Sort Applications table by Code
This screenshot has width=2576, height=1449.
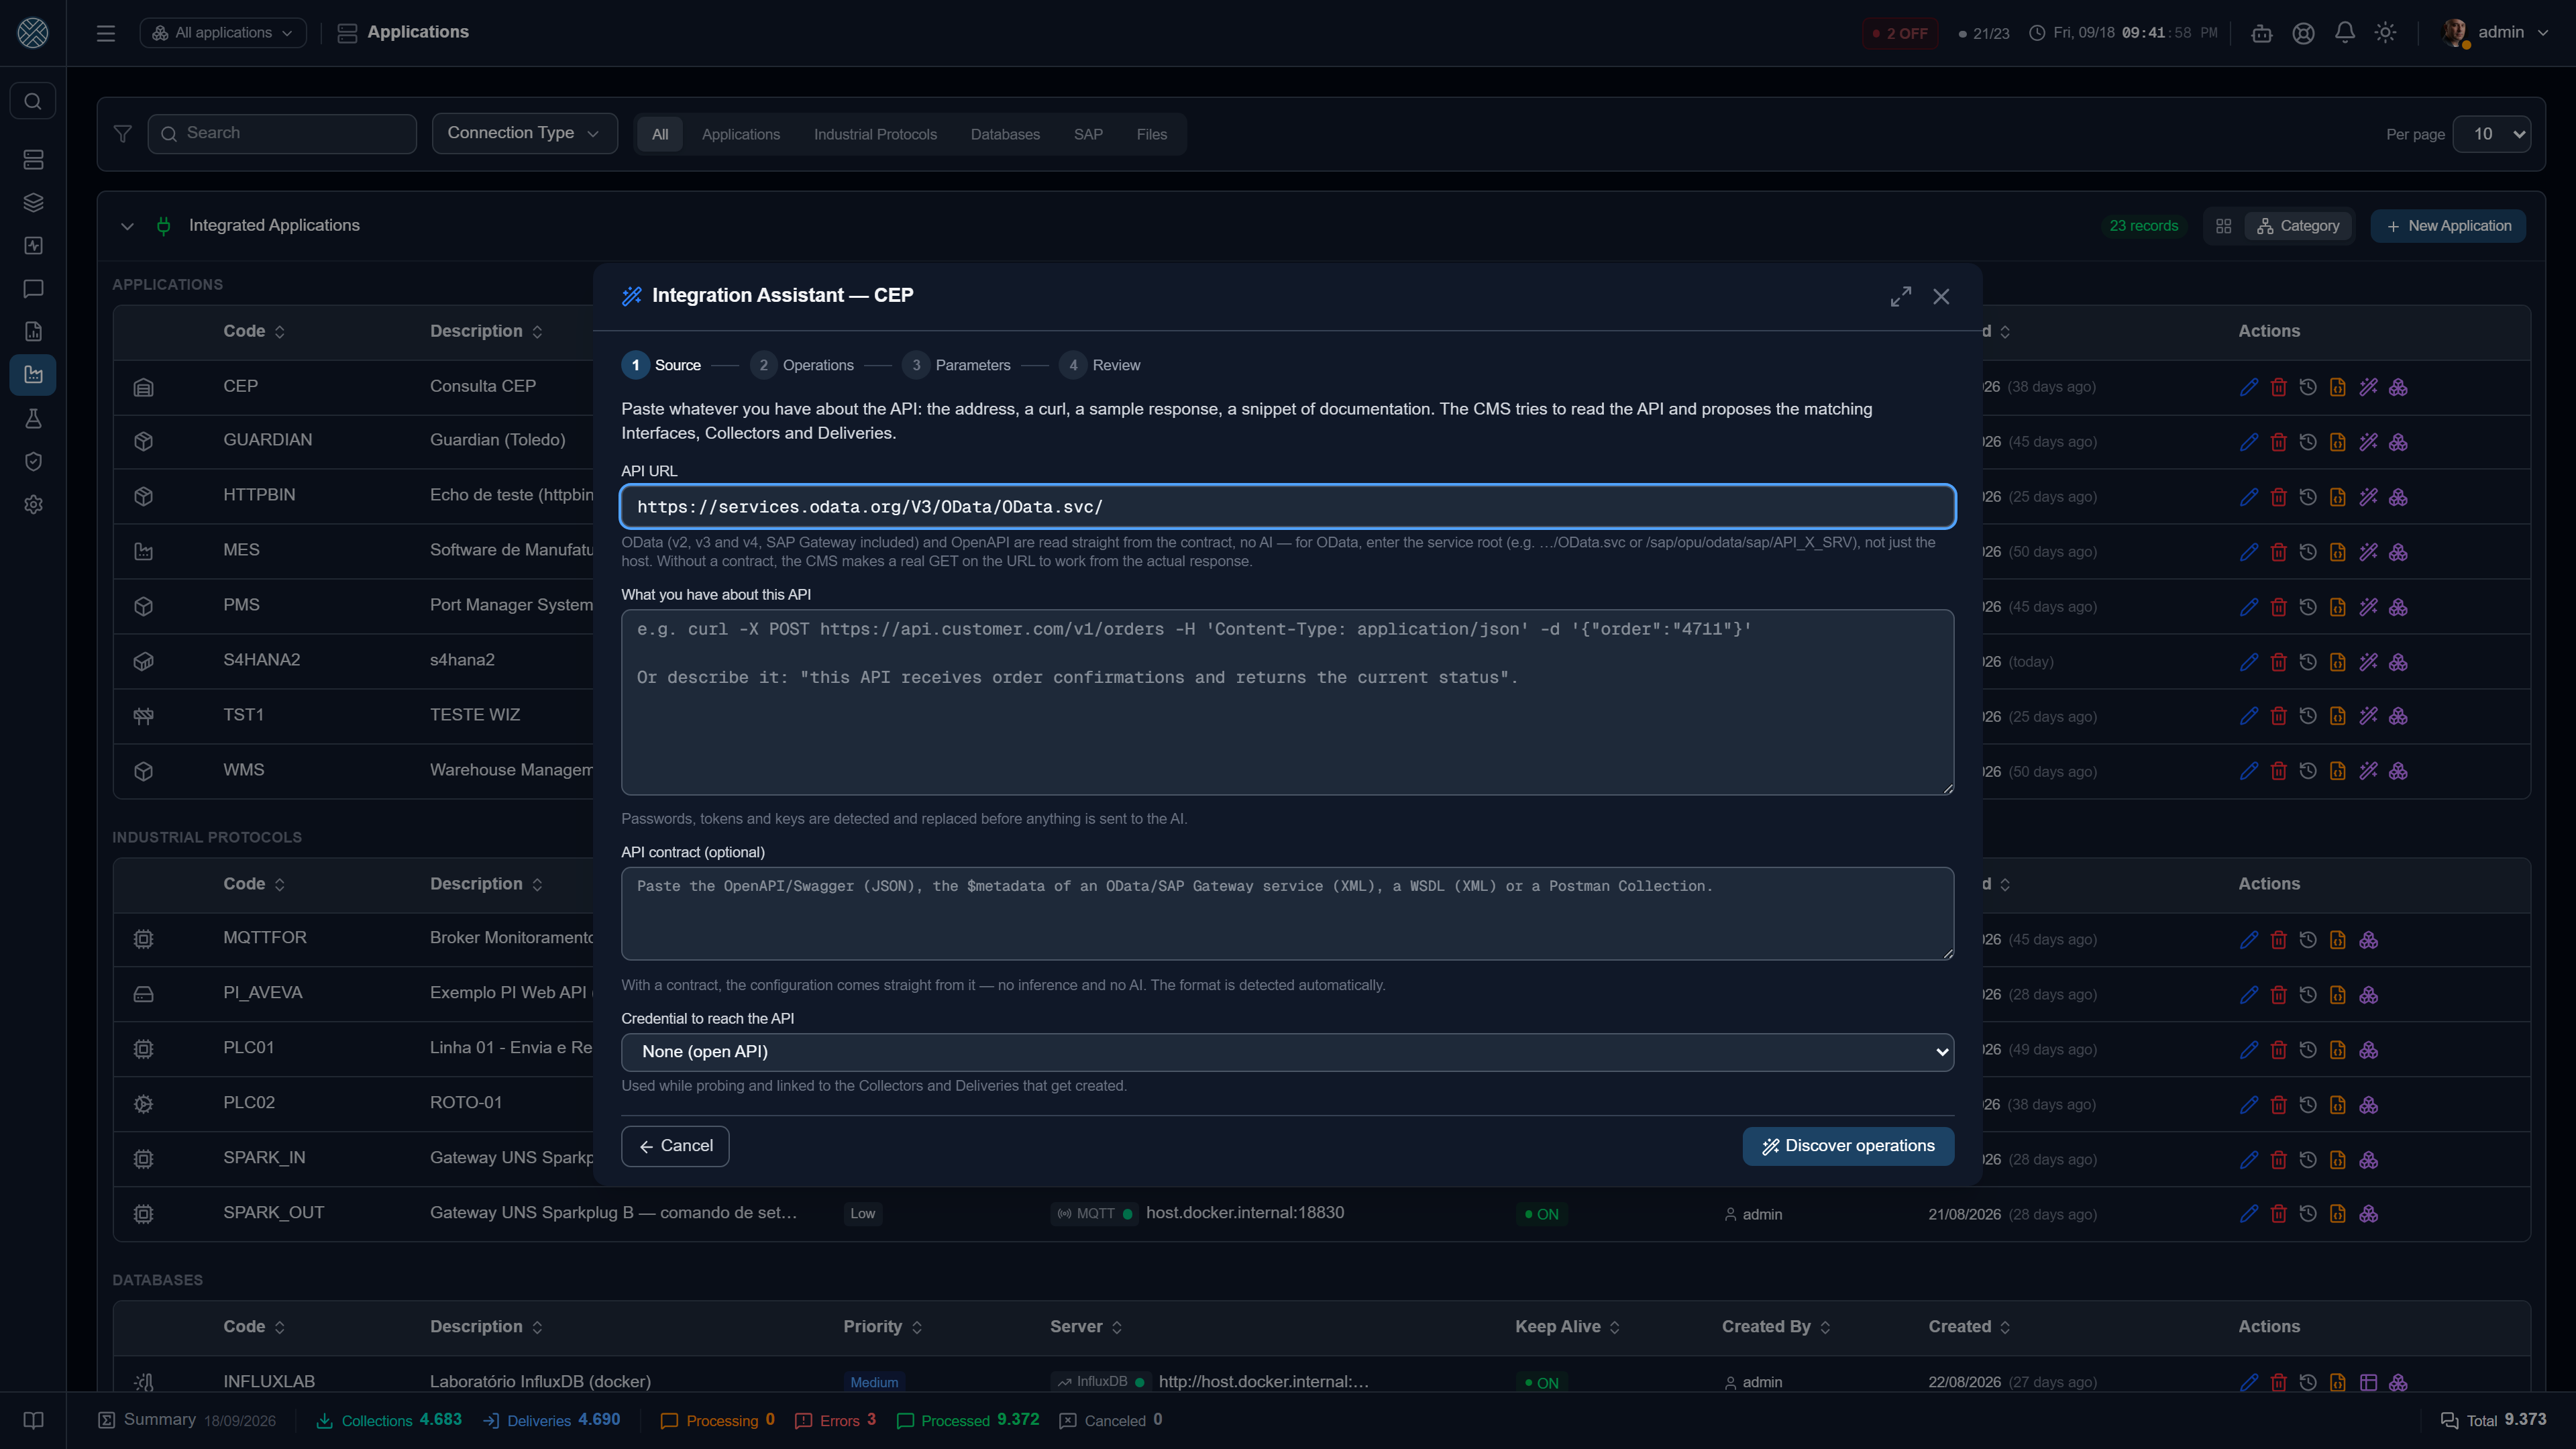pyautogui.click(x=254, y=331)
